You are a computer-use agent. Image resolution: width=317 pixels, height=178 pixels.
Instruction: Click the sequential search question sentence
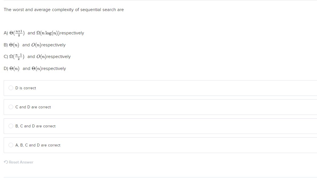[64, 10]
